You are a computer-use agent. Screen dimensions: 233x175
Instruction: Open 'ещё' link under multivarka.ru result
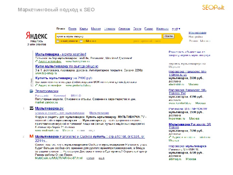tap(92, 130)
